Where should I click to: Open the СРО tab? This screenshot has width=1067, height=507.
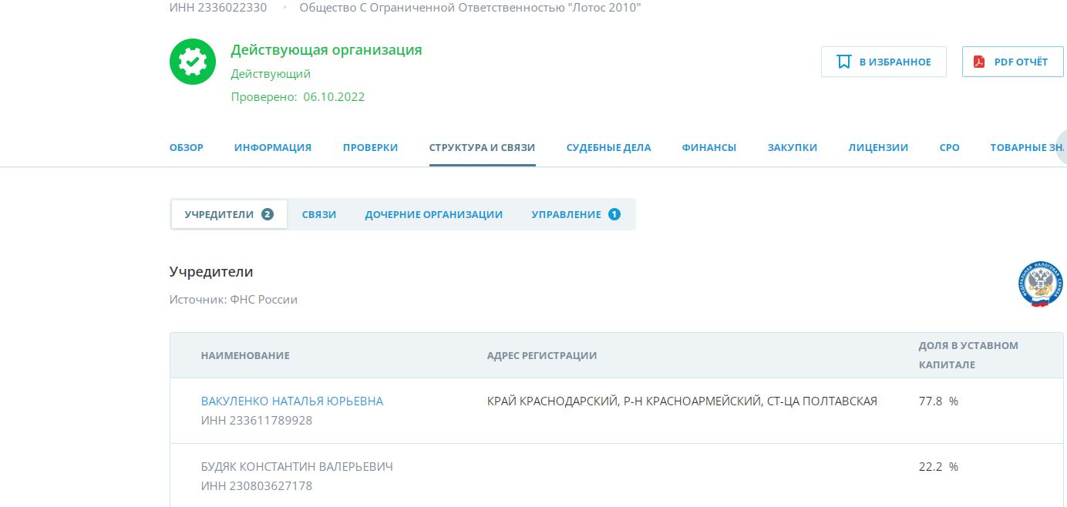coord(949,147)
